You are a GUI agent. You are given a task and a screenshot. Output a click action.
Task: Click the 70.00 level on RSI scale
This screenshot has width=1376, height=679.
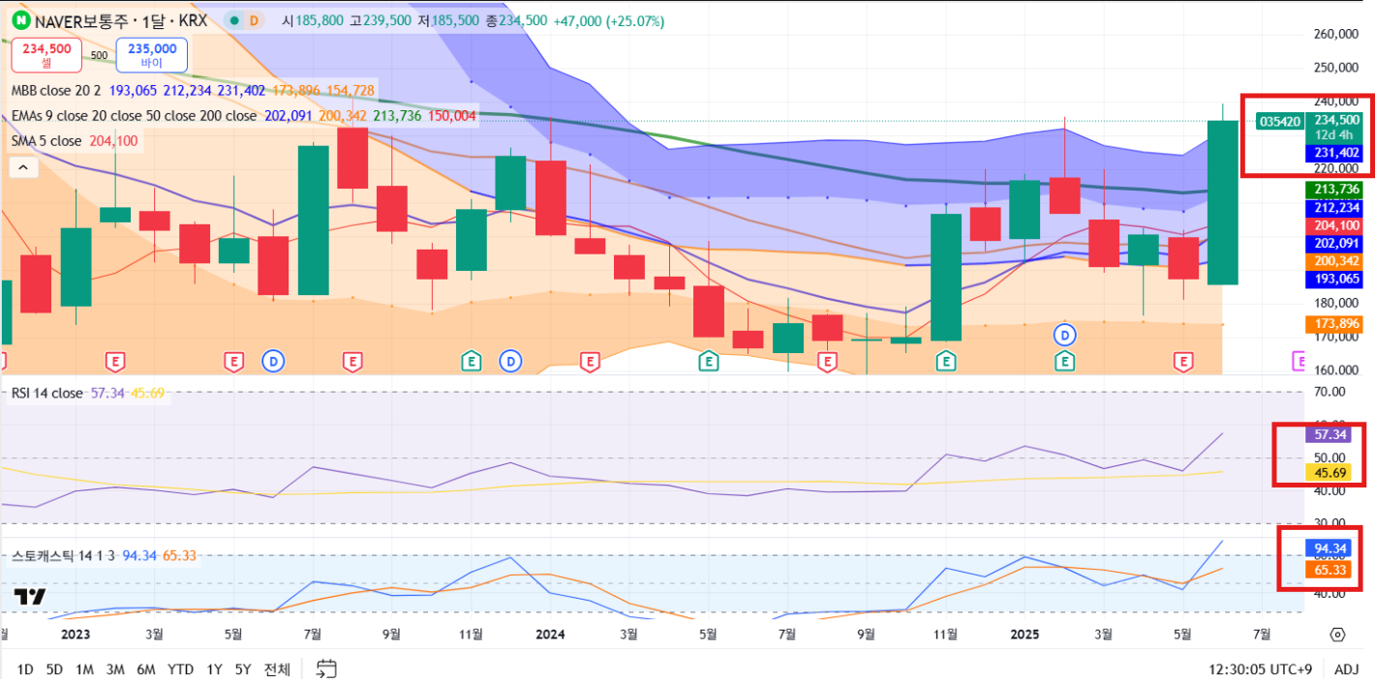pos(1331,392)
